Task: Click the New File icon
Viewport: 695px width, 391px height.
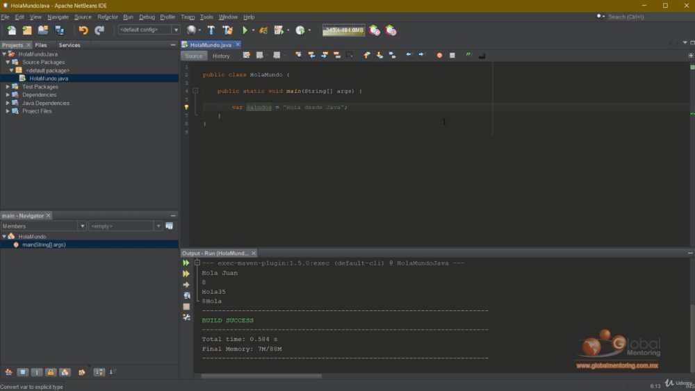Action: click(11, 30)
